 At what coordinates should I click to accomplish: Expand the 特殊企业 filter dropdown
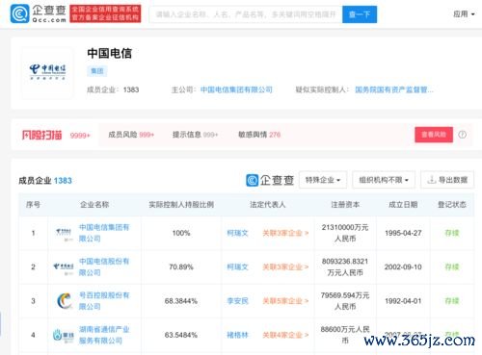click(x=323, y=180)
